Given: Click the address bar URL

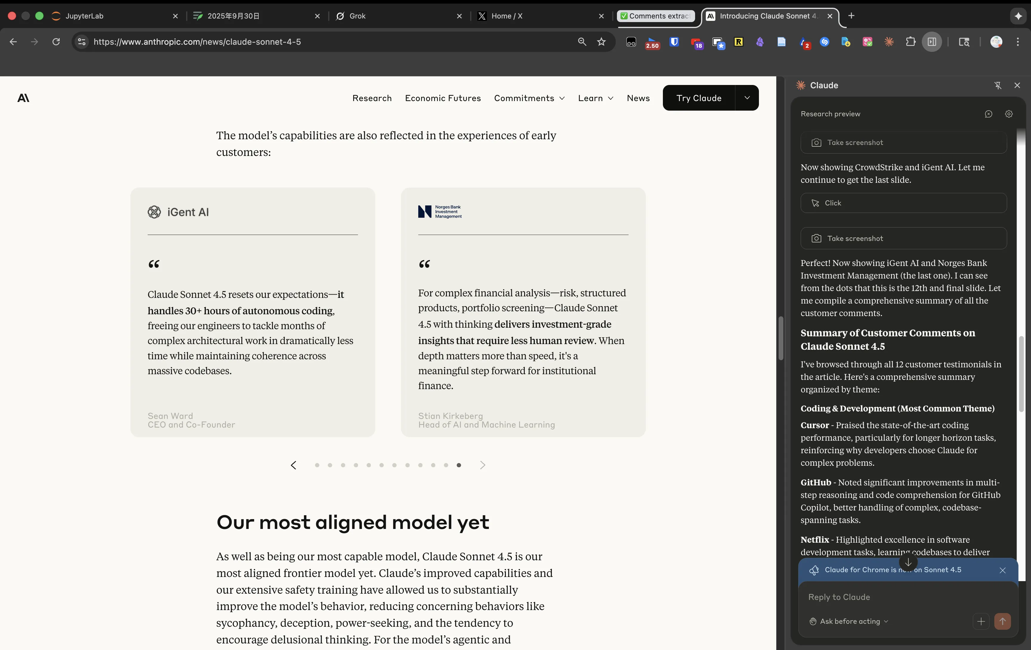Looking at the screenshot, I should [197, 41].
